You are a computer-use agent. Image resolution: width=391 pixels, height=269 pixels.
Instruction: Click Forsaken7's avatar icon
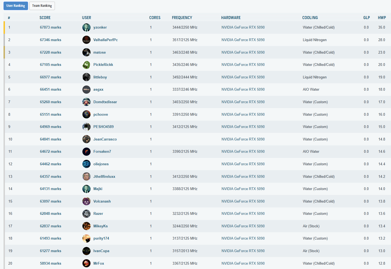[x=86, y=152]
